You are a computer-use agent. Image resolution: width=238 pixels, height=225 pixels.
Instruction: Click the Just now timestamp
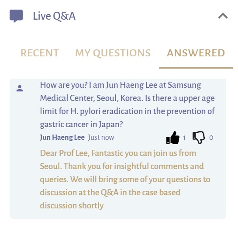[101, 137]
